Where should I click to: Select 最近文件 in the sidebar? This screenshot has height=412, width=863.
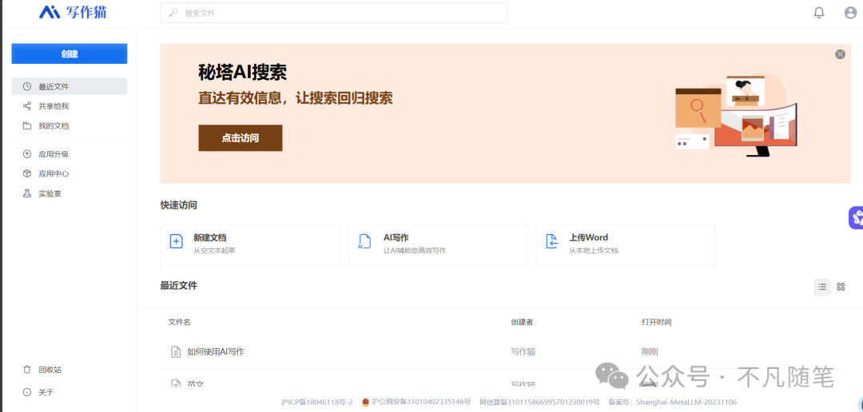(x=70, y=86)
